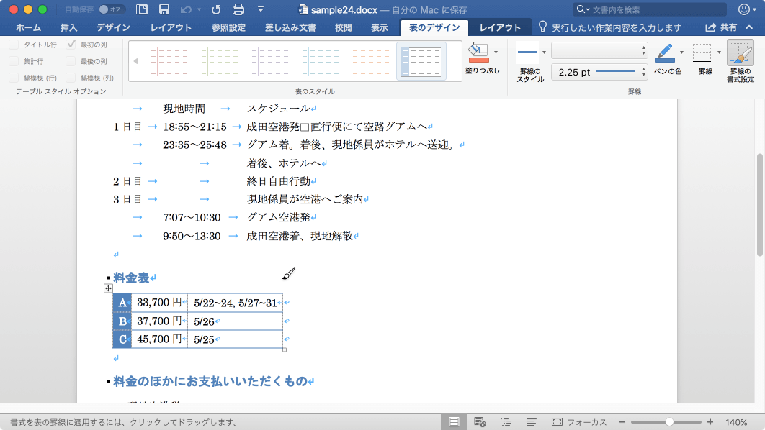Viewport: 765px width, 430px height.
Task: Open the Quick Access Toolbar customize arrow
Action: 261,9
